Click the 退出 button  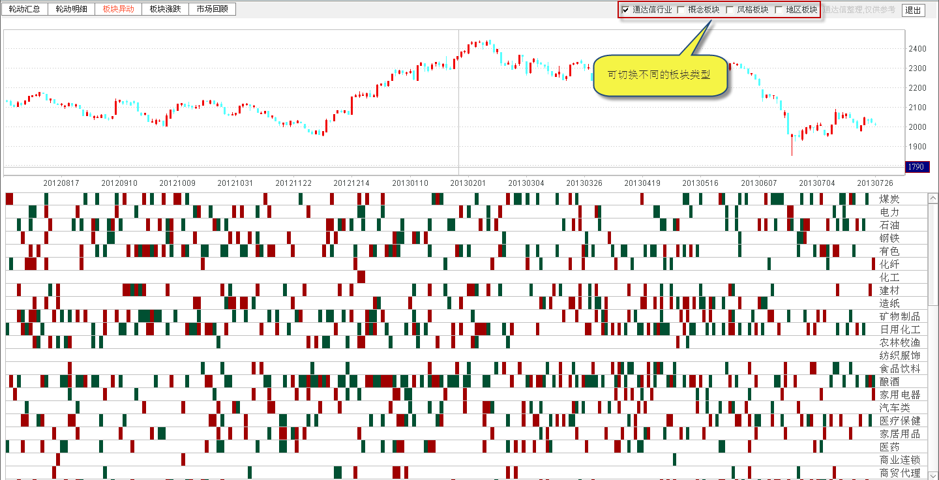coord(914,10)
